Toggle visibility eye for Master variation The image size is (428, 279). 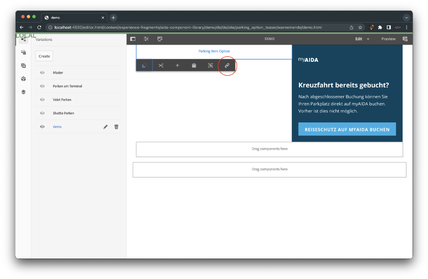pos(42,73)
